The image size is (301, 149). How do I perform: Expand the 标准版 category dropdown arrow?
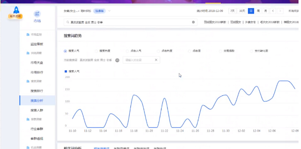tap(109, 11)
